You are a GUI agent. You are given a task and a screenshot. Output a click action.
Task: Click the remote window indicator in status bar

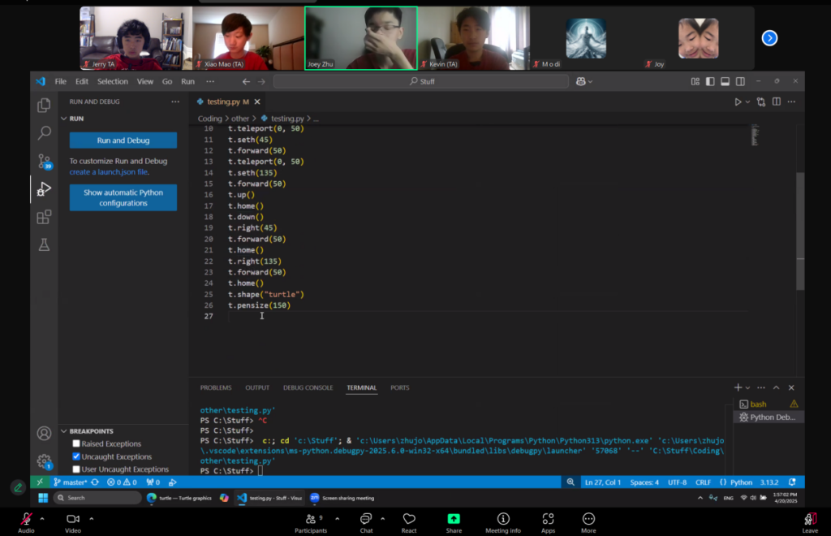pyautogui.click(x=40, y=482)
